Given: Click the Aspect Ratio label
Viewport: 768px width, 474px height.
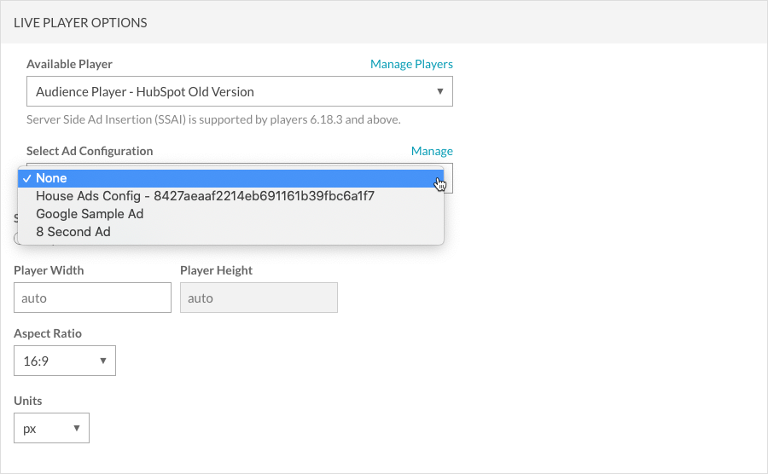Looking at the screenshot, I should click(48, 333).
